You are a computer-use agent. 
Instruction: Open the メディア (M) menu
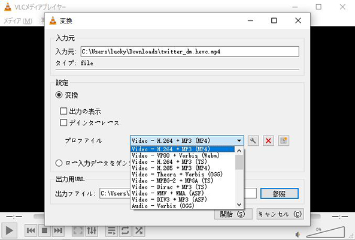click(18, 21)
